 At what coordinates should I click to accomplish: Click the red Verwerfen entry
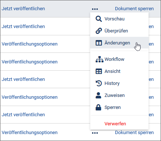[x=115, y=124]
